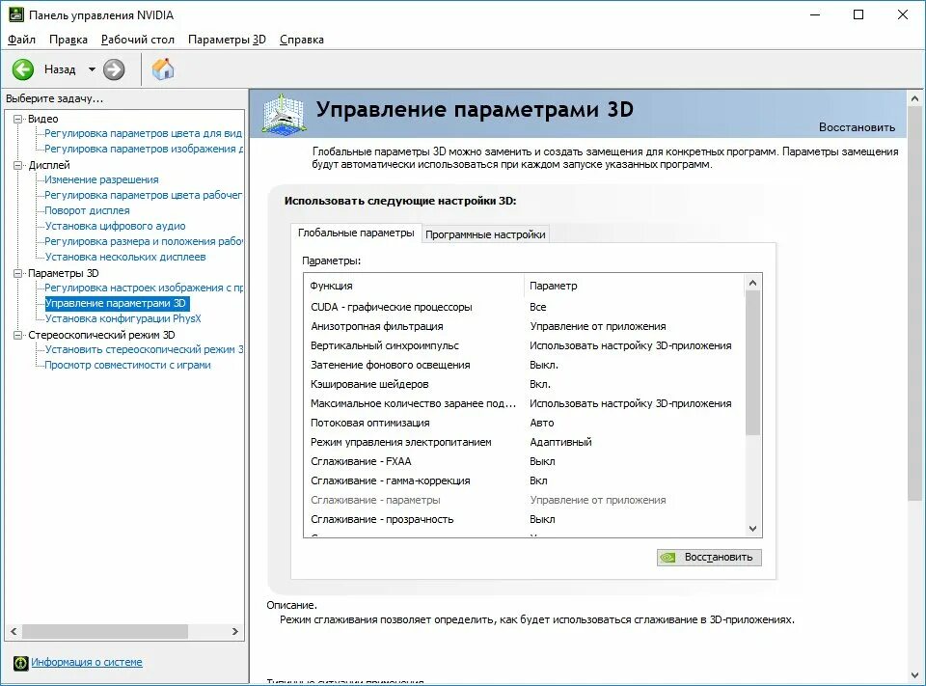
Task: Collapse the Параметры 3D tree node
Action: click(x=17, y=274)
